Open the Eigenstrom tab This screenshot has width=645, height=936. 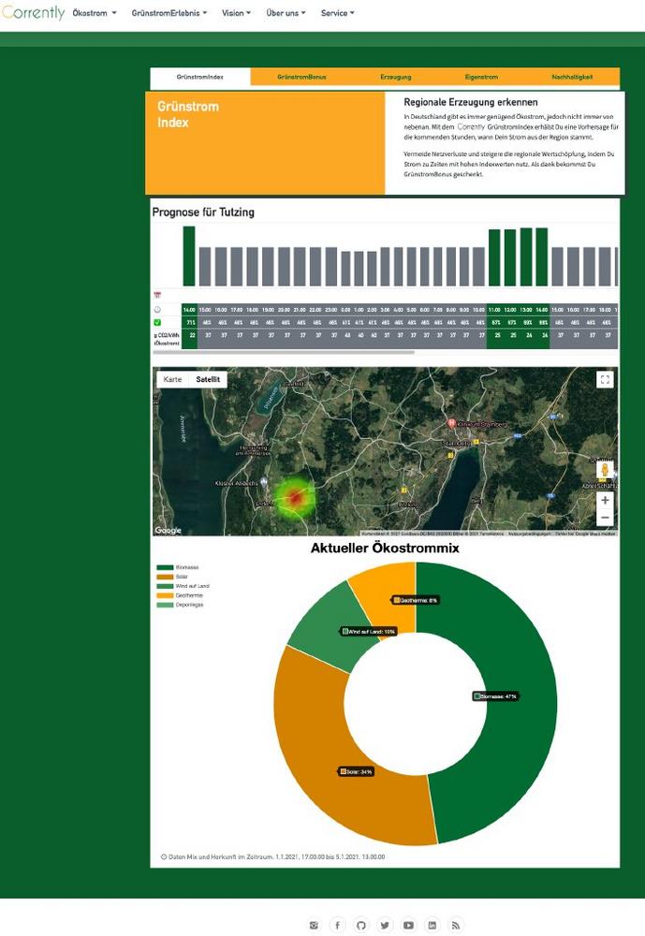pyautogui.click(x=481, y=77)
